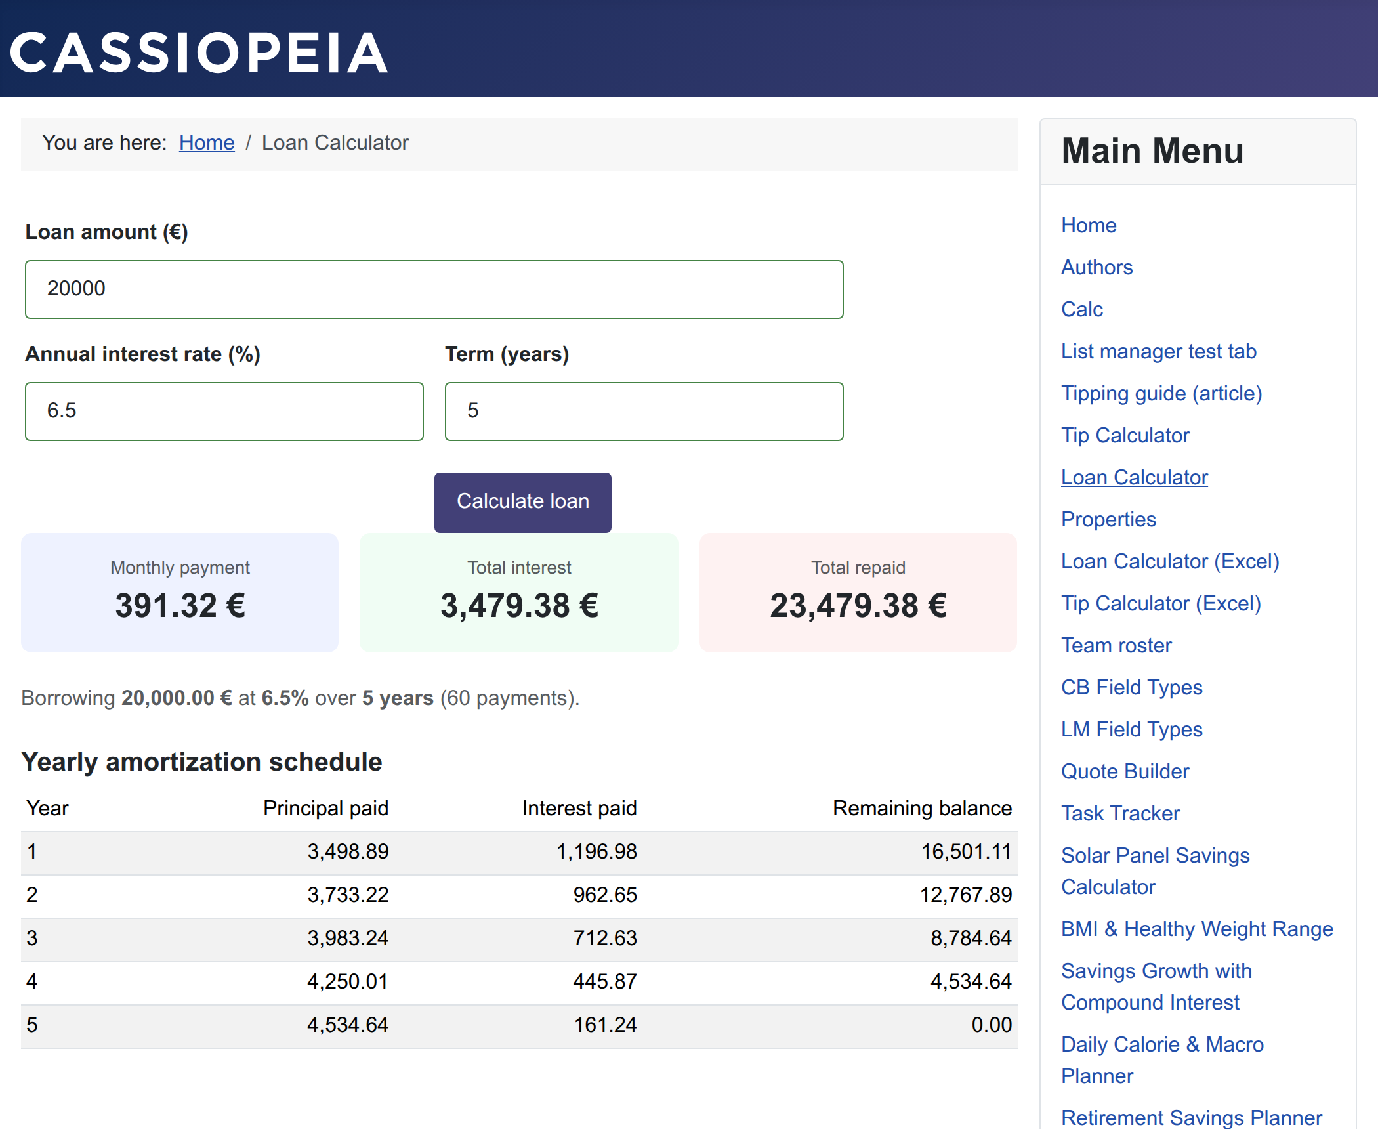Screen dimensions: 1378x1129
Task: Go to Authors menu item
Action: pos(1097,267)
